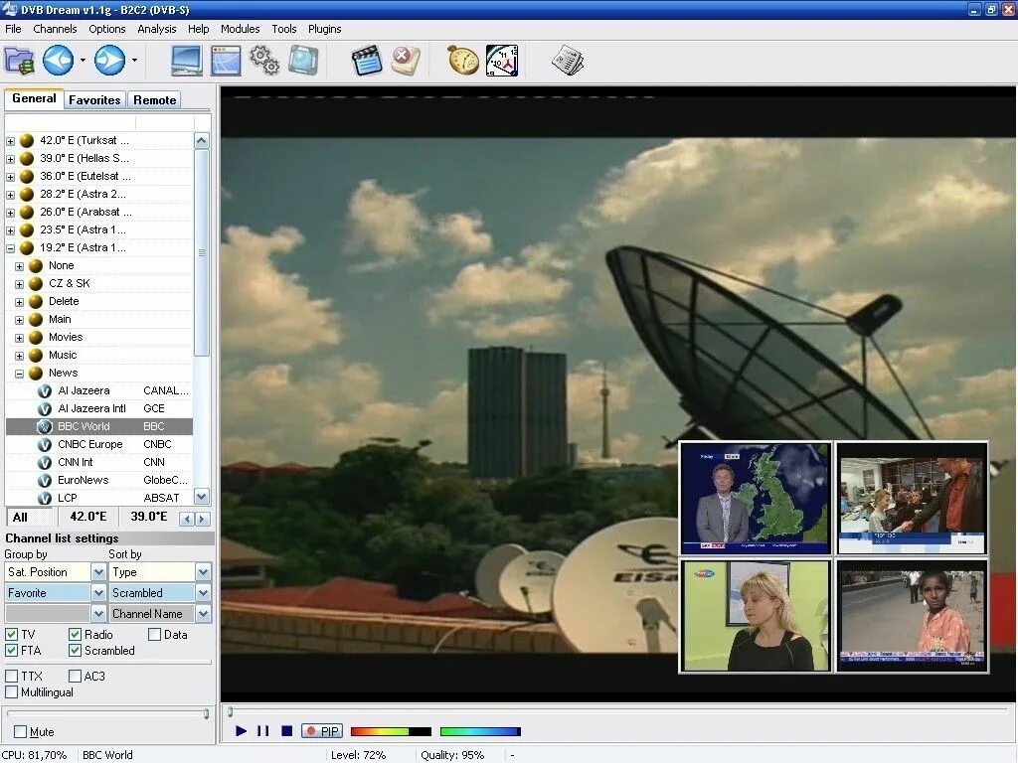1018x763 pixels.
Task: Open the back arrow history dropdown
Action: 84,61
